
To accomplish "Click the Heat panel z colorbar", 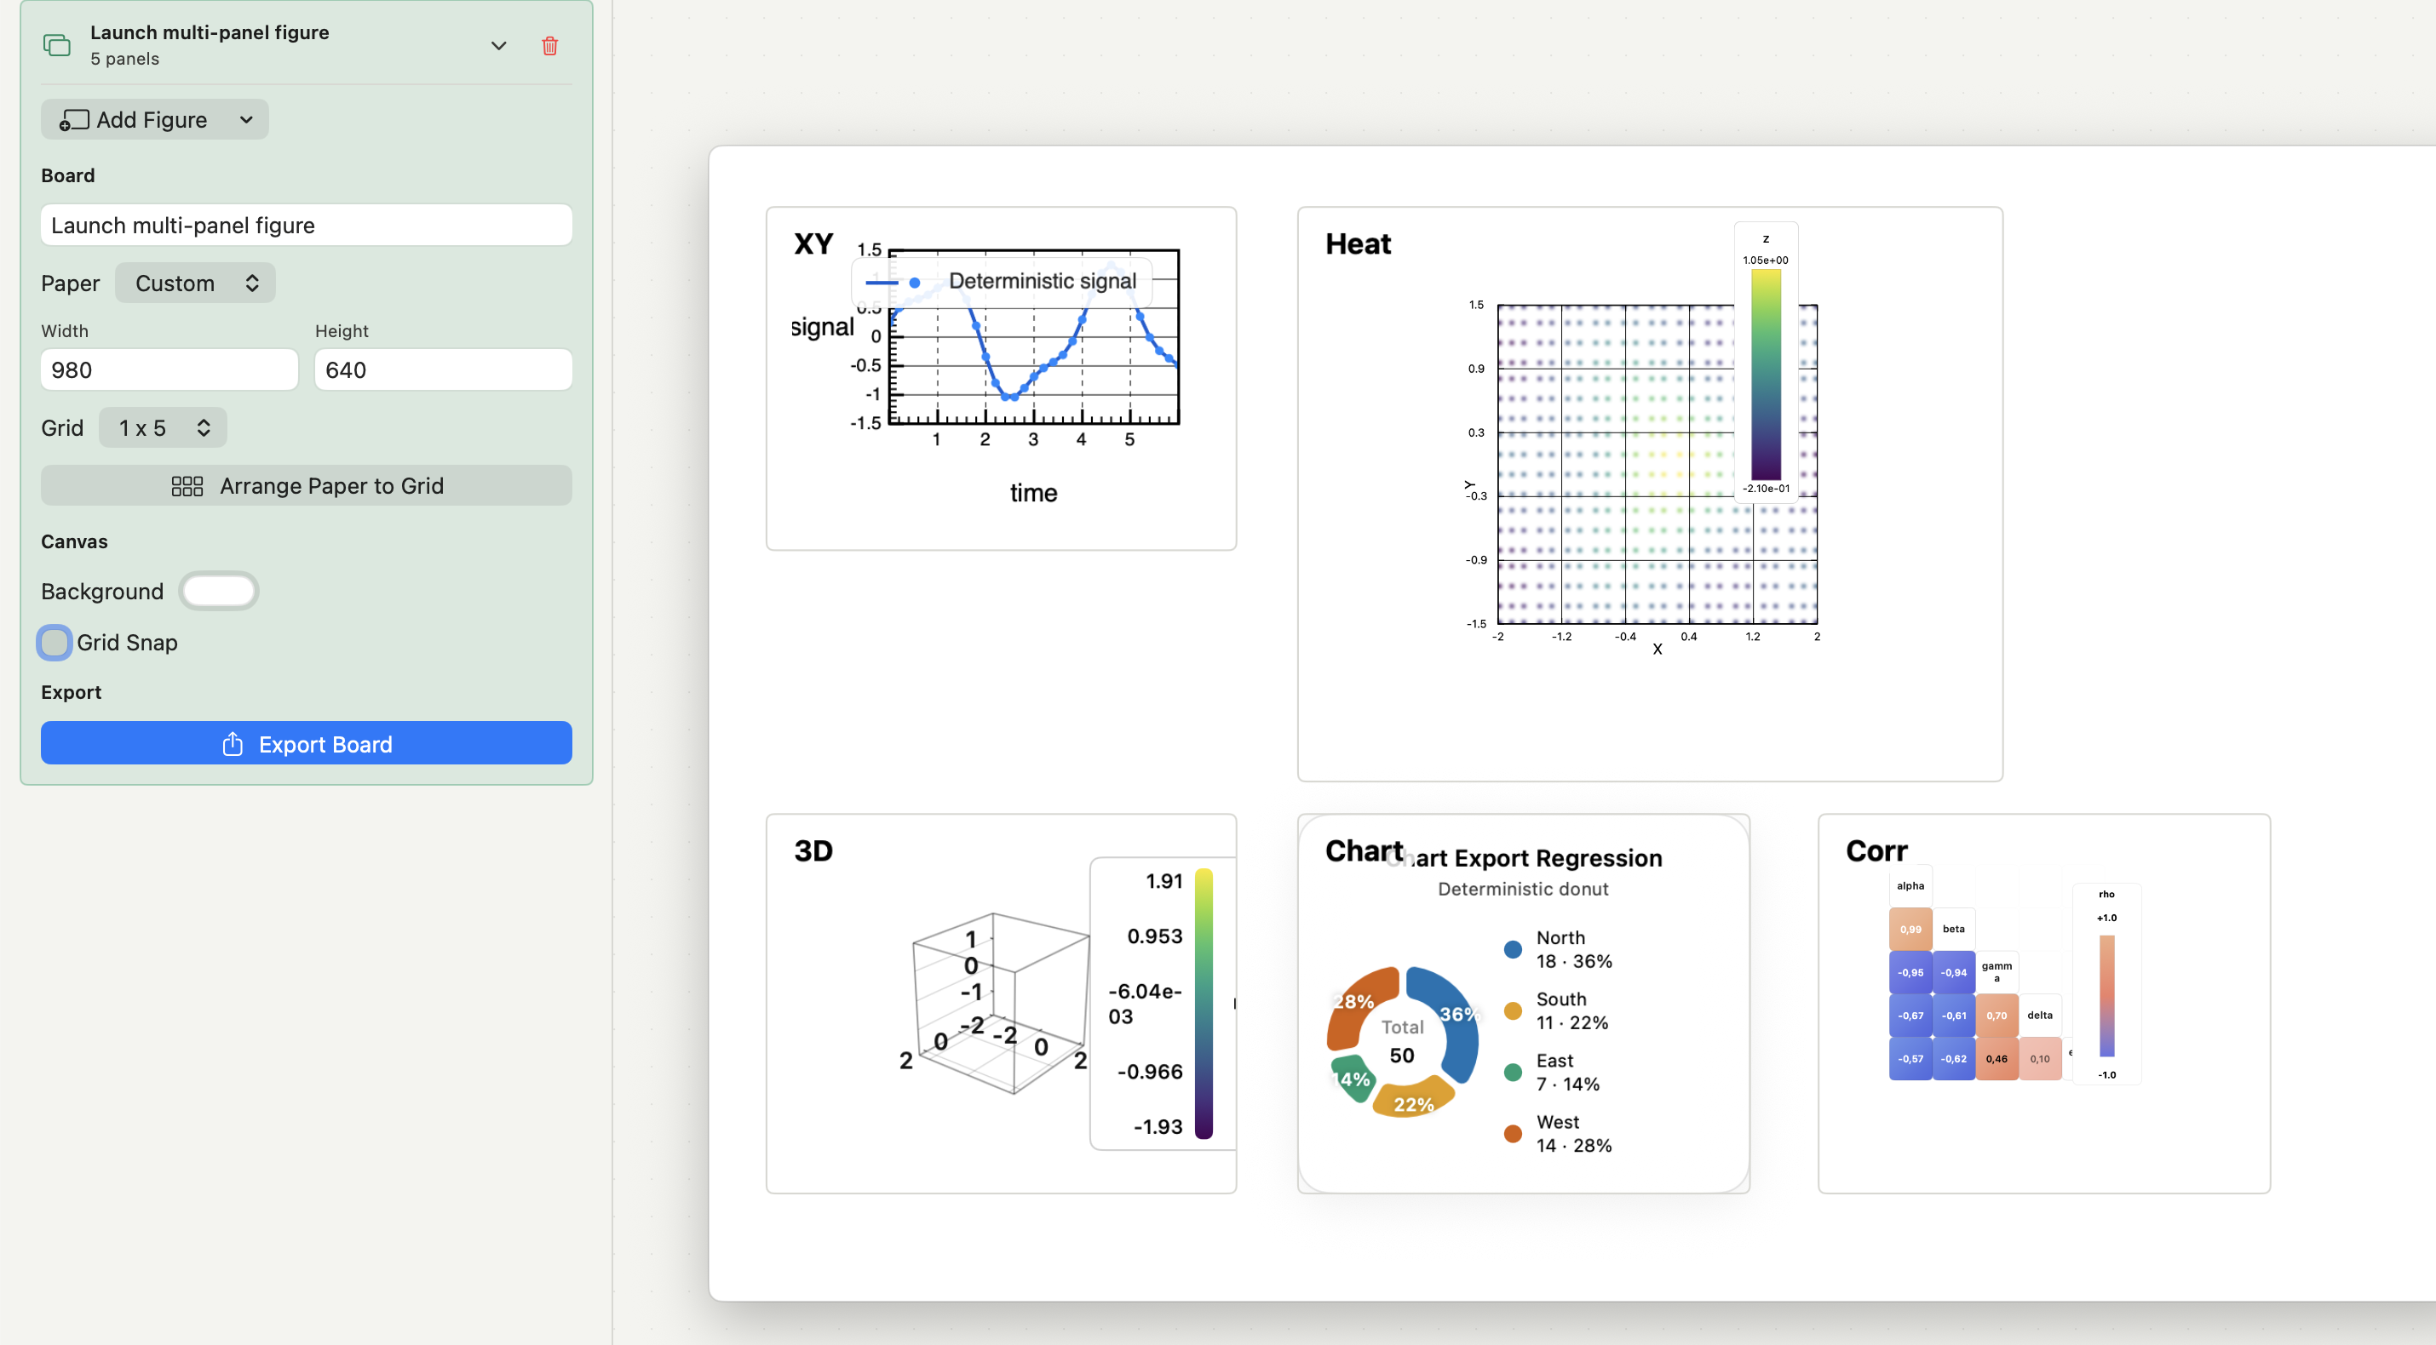I will pos(1766,375).
